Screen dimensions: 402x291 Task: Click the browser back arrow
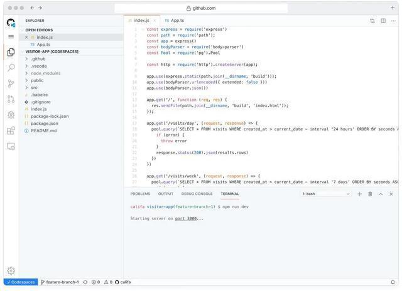pos(32,8)
